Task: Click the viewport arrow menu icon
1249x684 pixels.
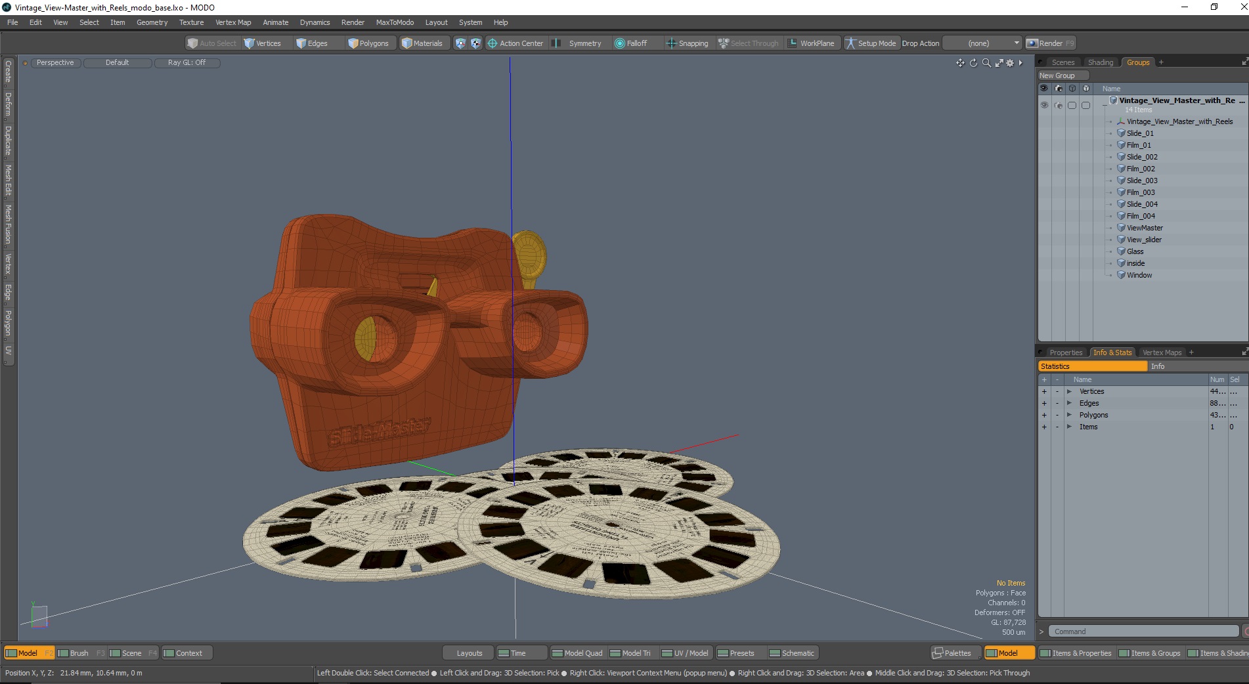Action: pos(1020,63)
